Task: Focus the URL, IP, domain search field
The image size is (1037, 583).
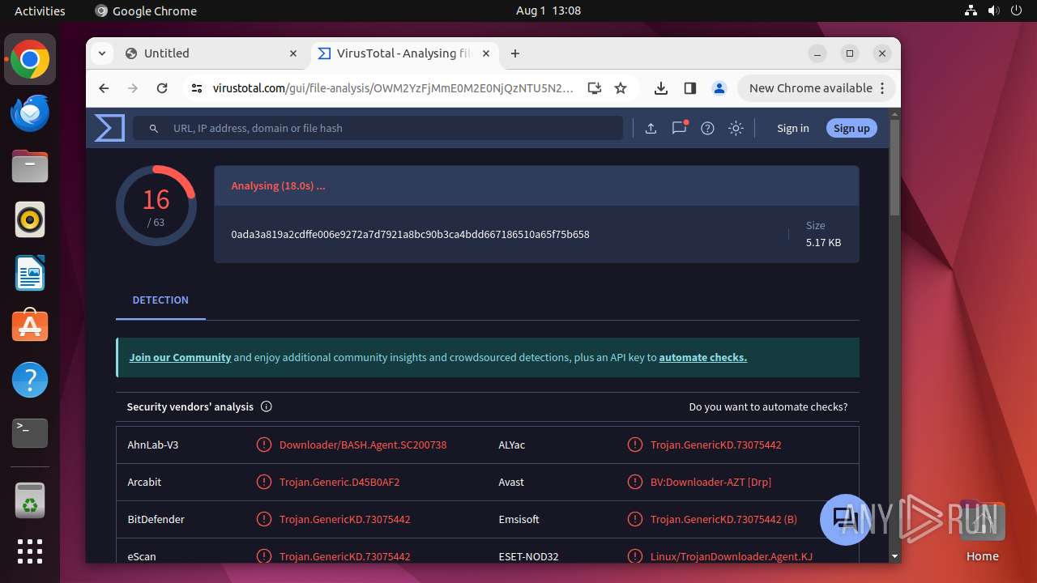Action: click(x=378, y=128)
